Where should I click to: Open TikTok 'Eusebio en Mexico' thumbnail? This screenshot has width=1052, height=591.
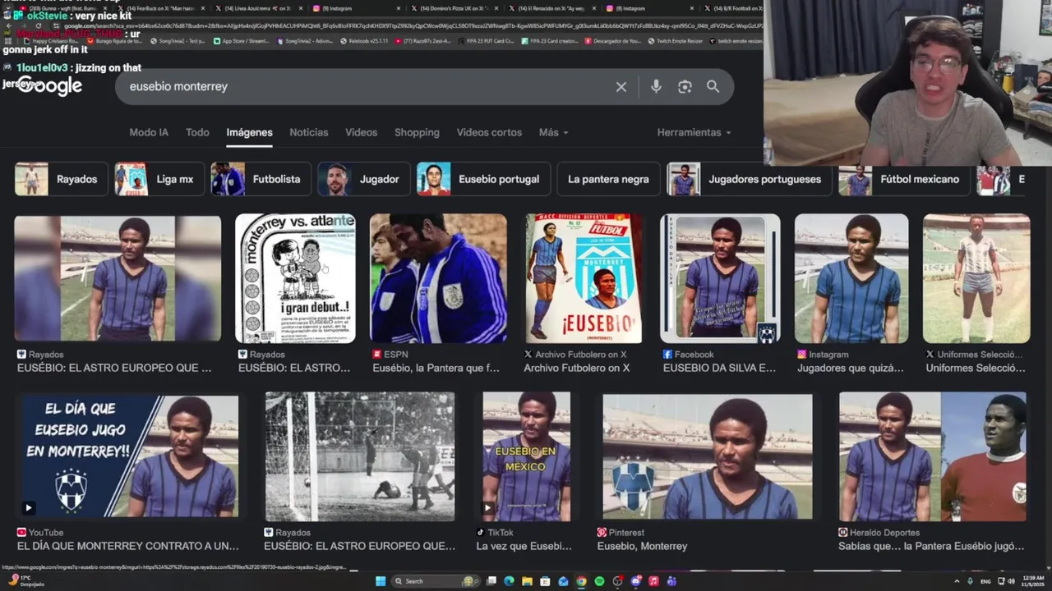coord(526,457)
